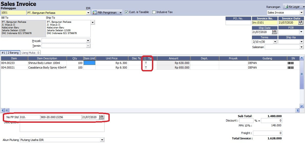Click the No FP Std code field 010.
This screenshot has width=305, height=145.
point(30,117)
